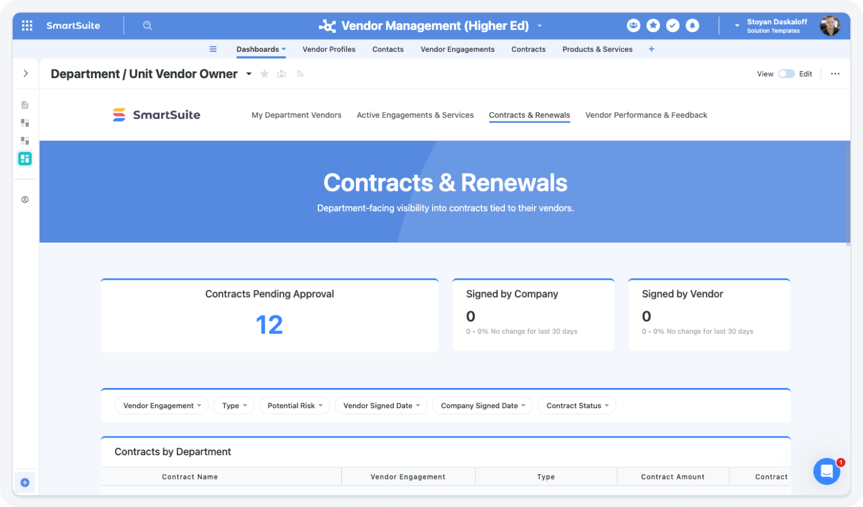
Task: Click the Signed by Company card
Action: click(533, 315)
